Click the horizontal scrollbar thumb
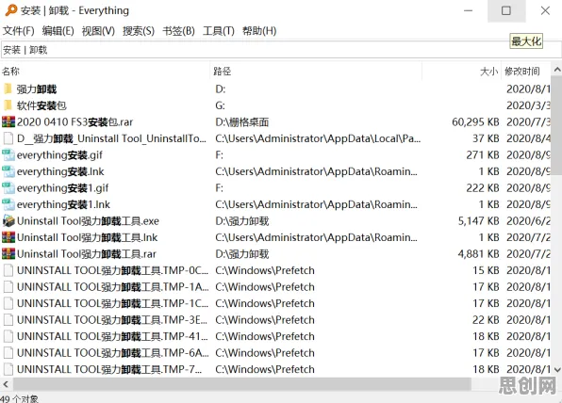Image resolution: width=562 pixels, height=403 pixels. pyautogui.click(x=241, y=384)
